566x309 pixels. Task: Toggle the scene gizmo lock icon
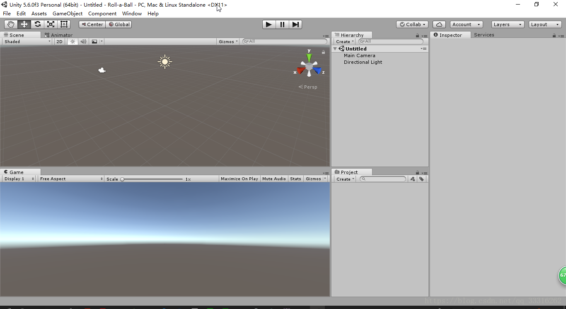pos(323,52)
